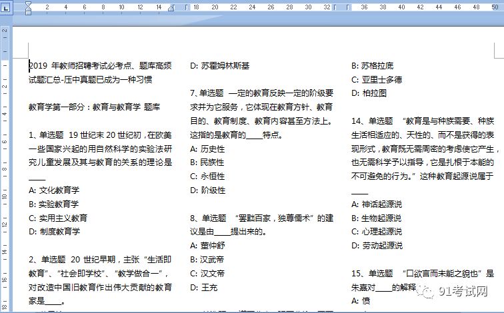This screenshot has height=313, width=504.
Task: Select option 'D: 制度教育学'
Action: tap(54, 232)
